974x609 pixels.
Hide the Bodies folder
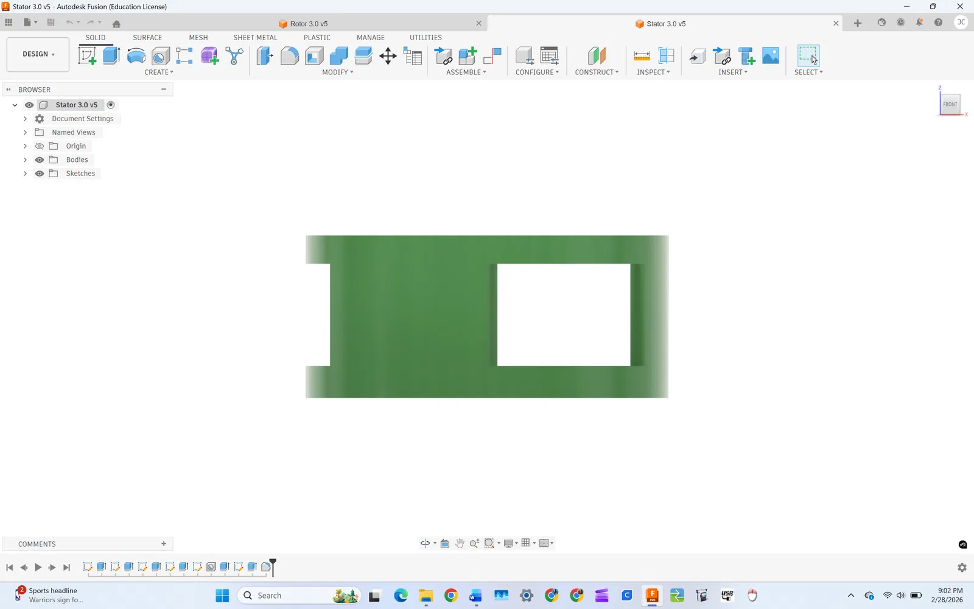pyautogui.click(x=40, y=160)
